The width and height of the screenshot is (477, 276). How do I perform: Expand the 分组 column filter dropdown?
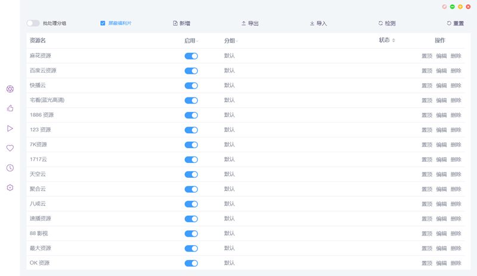coord(237,41)
